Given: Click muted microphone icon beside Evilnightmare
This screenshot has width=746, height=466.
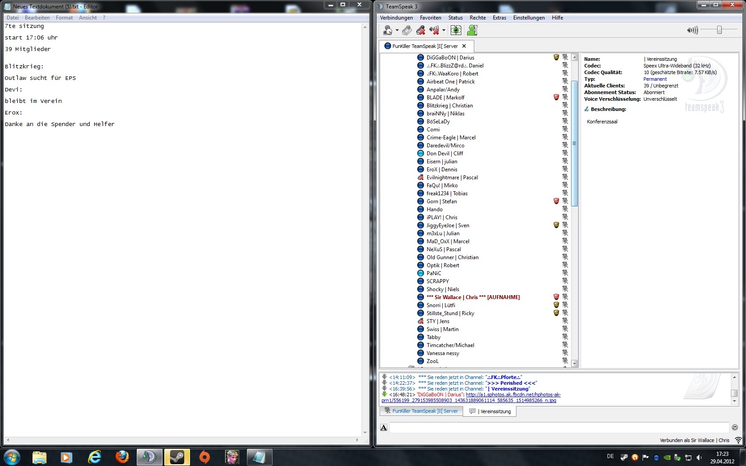Looking at the screenshot, I should tap(421, 178).
